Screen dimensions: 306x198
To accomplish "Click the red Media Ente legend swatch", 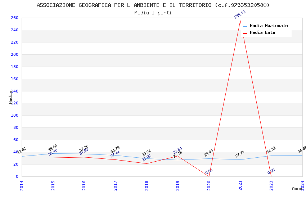I will 245,33.
